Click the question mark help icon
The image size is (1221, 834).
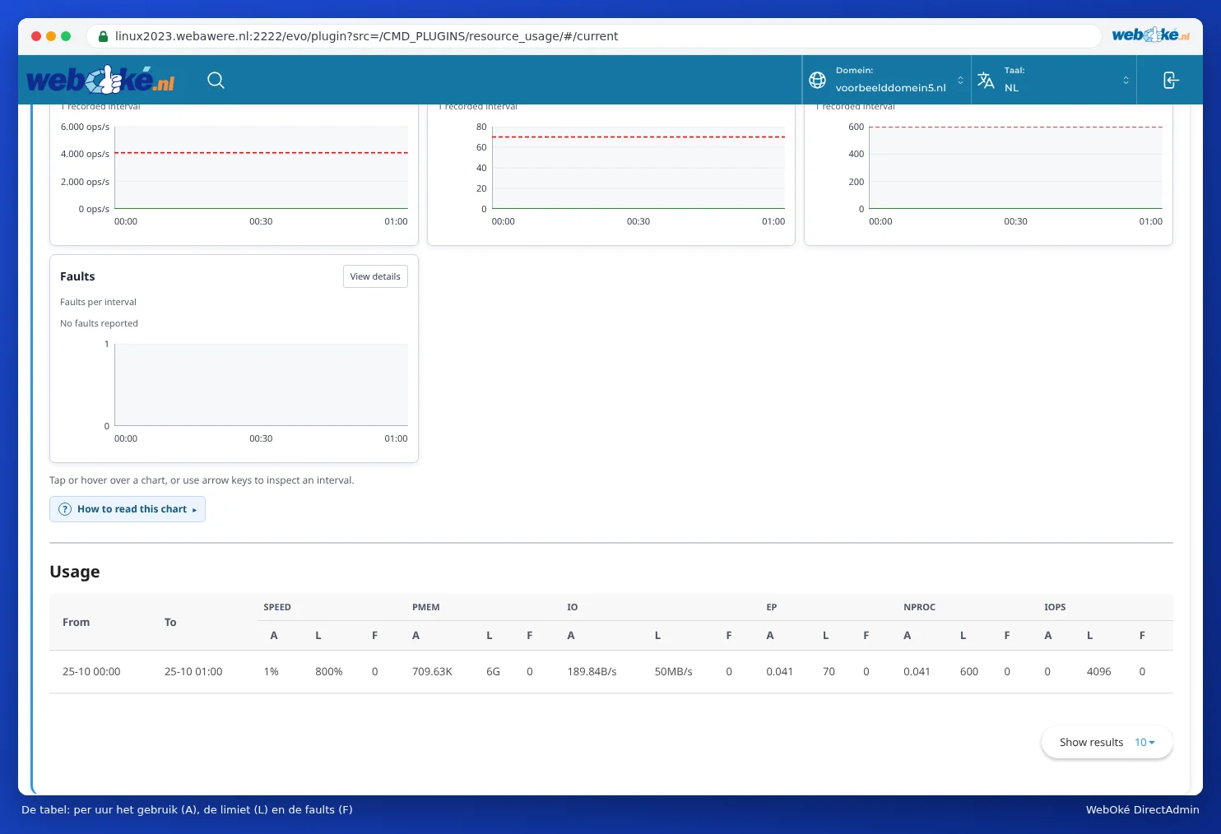point(65,509)
